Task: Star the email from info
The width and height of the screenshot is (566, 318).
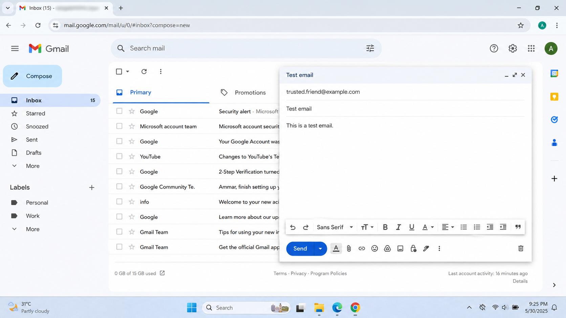Action: [x=132, y=202]
